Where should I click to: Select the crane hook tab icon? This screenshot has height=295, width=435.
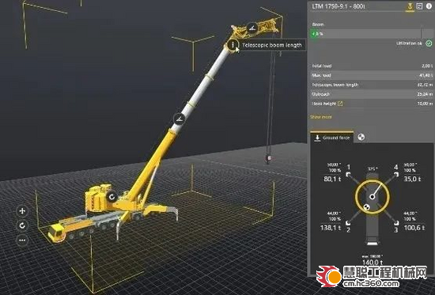pos(410,6)
